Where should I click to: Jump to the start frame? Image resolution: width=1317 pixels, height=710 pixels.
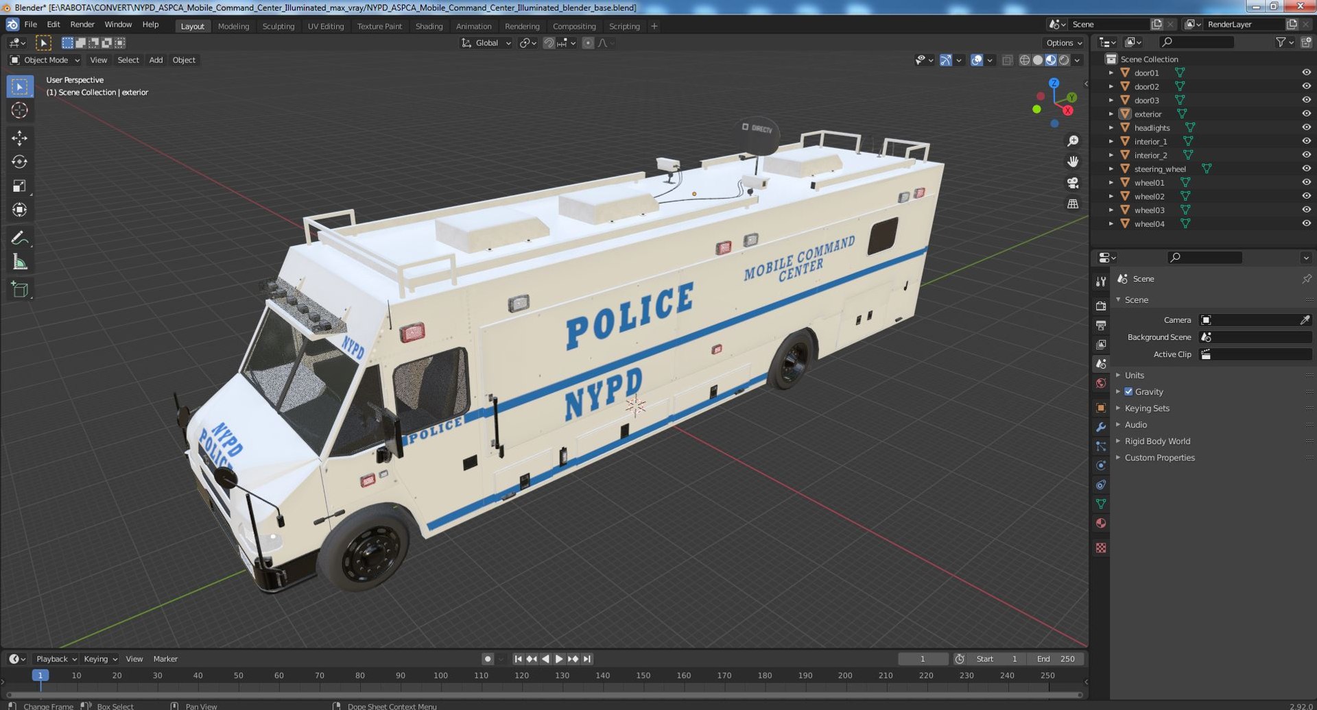pyautogui.click(x=518, y=659)
